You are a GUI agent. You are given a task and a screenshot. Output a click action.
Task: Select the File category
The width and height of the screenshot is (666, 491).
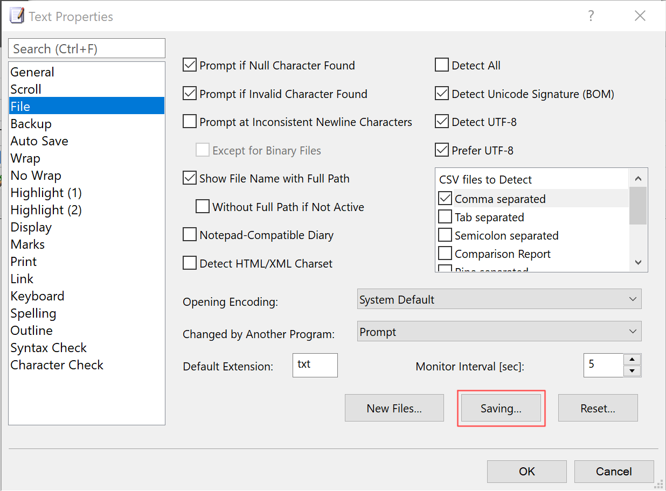coord(87,107)
